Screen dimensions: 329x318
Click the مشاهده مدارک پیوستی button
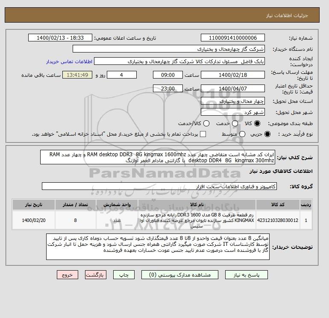click(x=180, y=274)
